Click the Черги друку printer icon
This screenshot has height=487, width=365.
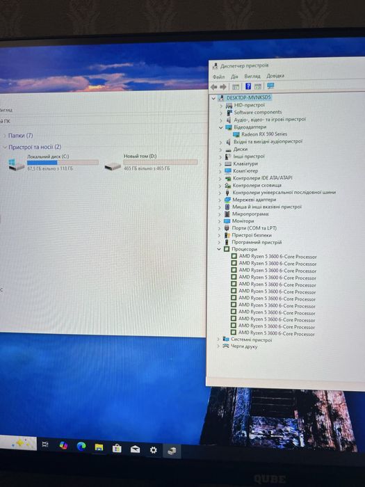(226, 346)
